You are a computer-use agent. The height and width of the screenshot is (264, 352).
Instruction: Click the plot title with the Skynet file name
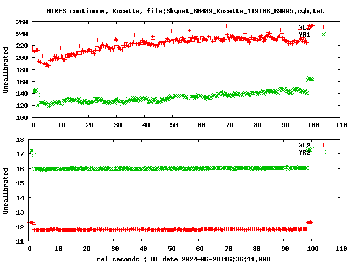pos(185,11)
